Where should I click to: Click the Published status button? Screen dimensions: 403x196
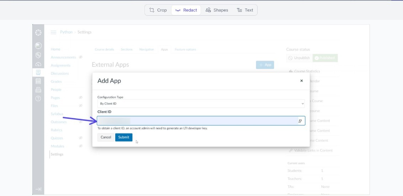point(325,58)
